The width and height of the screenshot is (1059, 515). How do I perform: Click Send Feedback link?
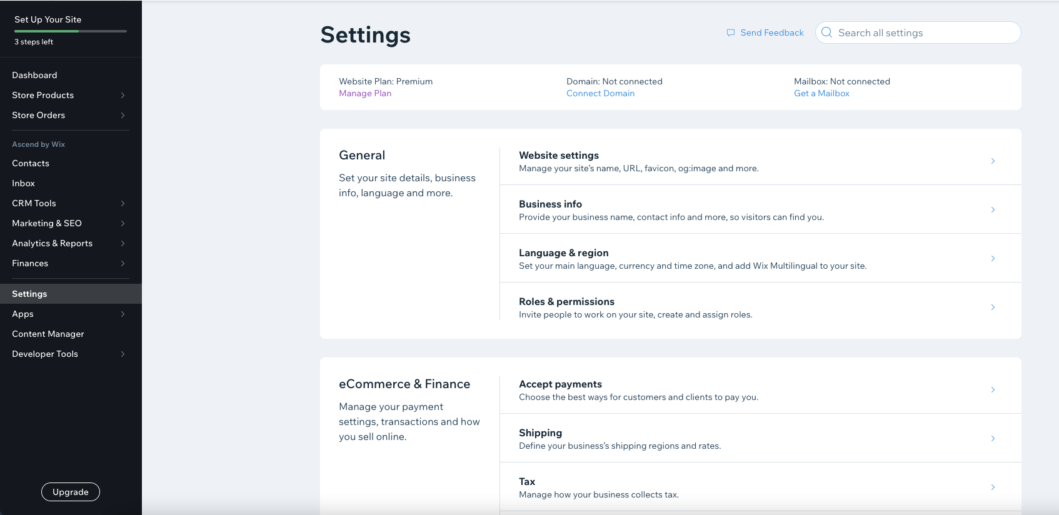click(x=772, y=32)
